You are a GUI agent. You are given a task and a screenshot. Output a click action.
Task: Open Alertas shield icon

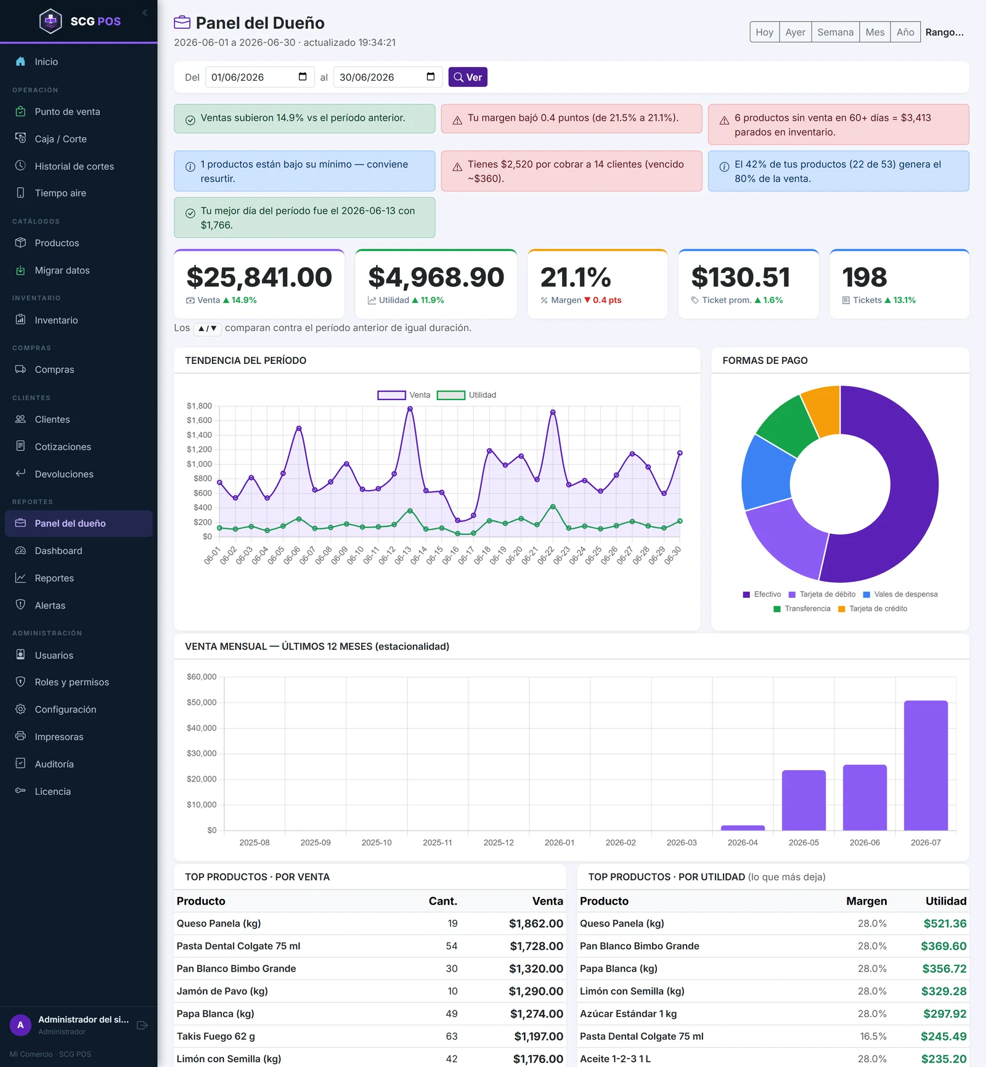coord(20,605)
